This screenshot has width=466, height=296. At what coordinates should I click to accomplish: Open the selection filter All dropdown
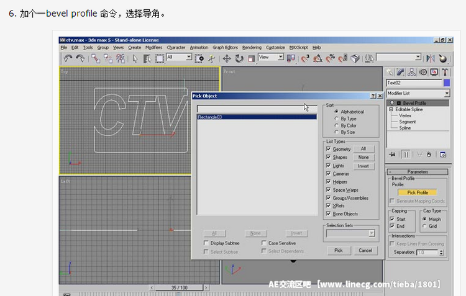tap(189, 57)
